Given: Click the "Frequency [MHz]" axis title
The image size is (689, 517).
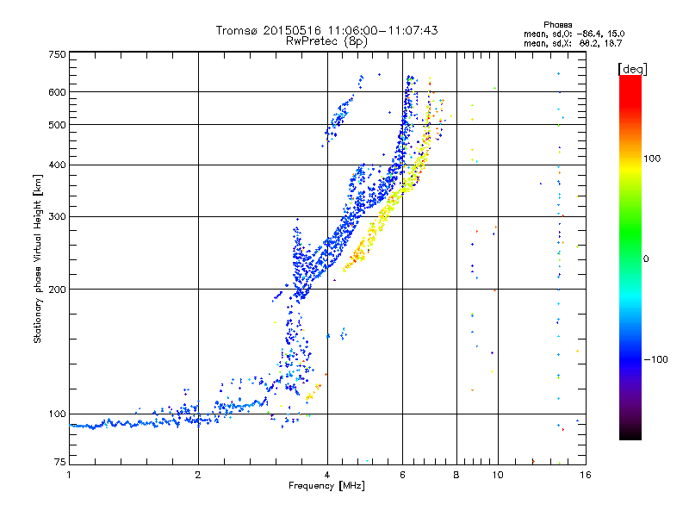Looking at the screenshot, I should coord(326,486).
